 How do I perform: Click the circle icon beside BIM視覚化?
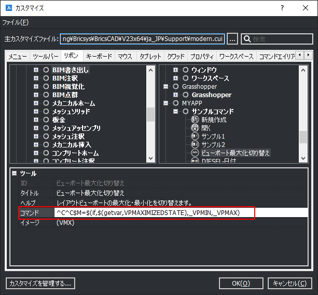click(46, 87)
